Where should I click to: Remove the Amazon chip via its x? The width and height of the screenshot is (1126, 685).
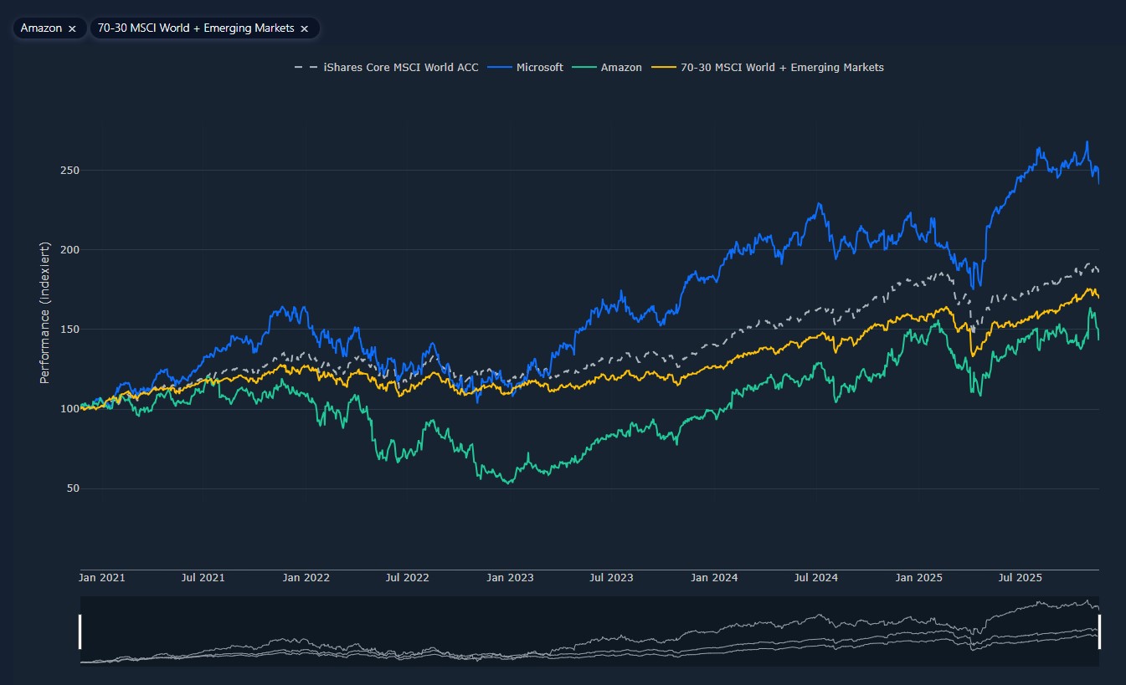tap(72, 28)
